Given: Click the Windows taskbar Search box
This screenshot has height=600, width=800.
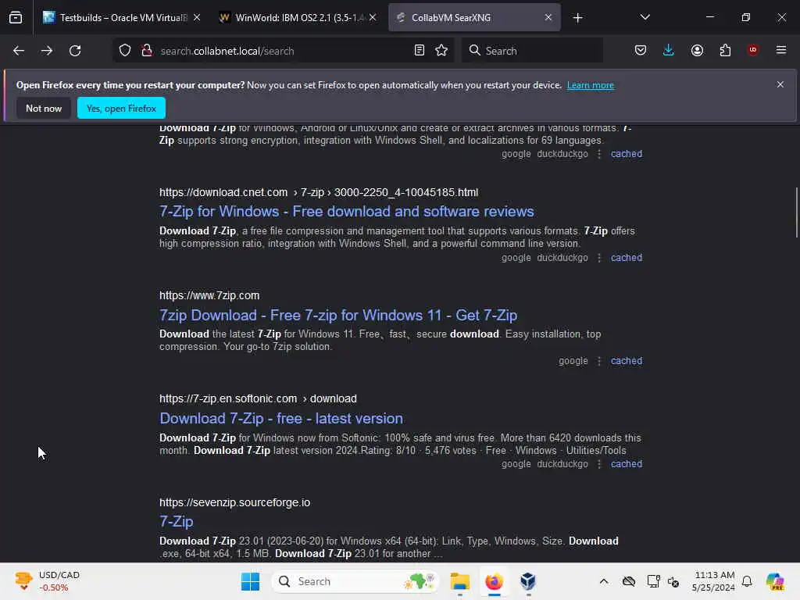Looking at the screenshot, I should pyautogui.click(x=356, y=581).
